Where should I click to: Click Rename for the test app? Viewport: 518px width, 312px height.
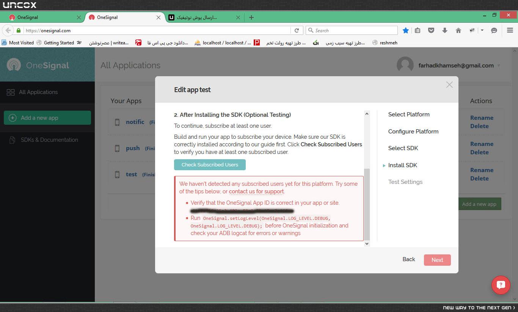(482, 170)
